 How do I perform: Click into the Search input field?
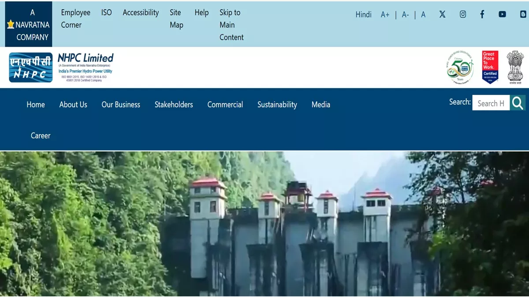click(x=491, y=103)
